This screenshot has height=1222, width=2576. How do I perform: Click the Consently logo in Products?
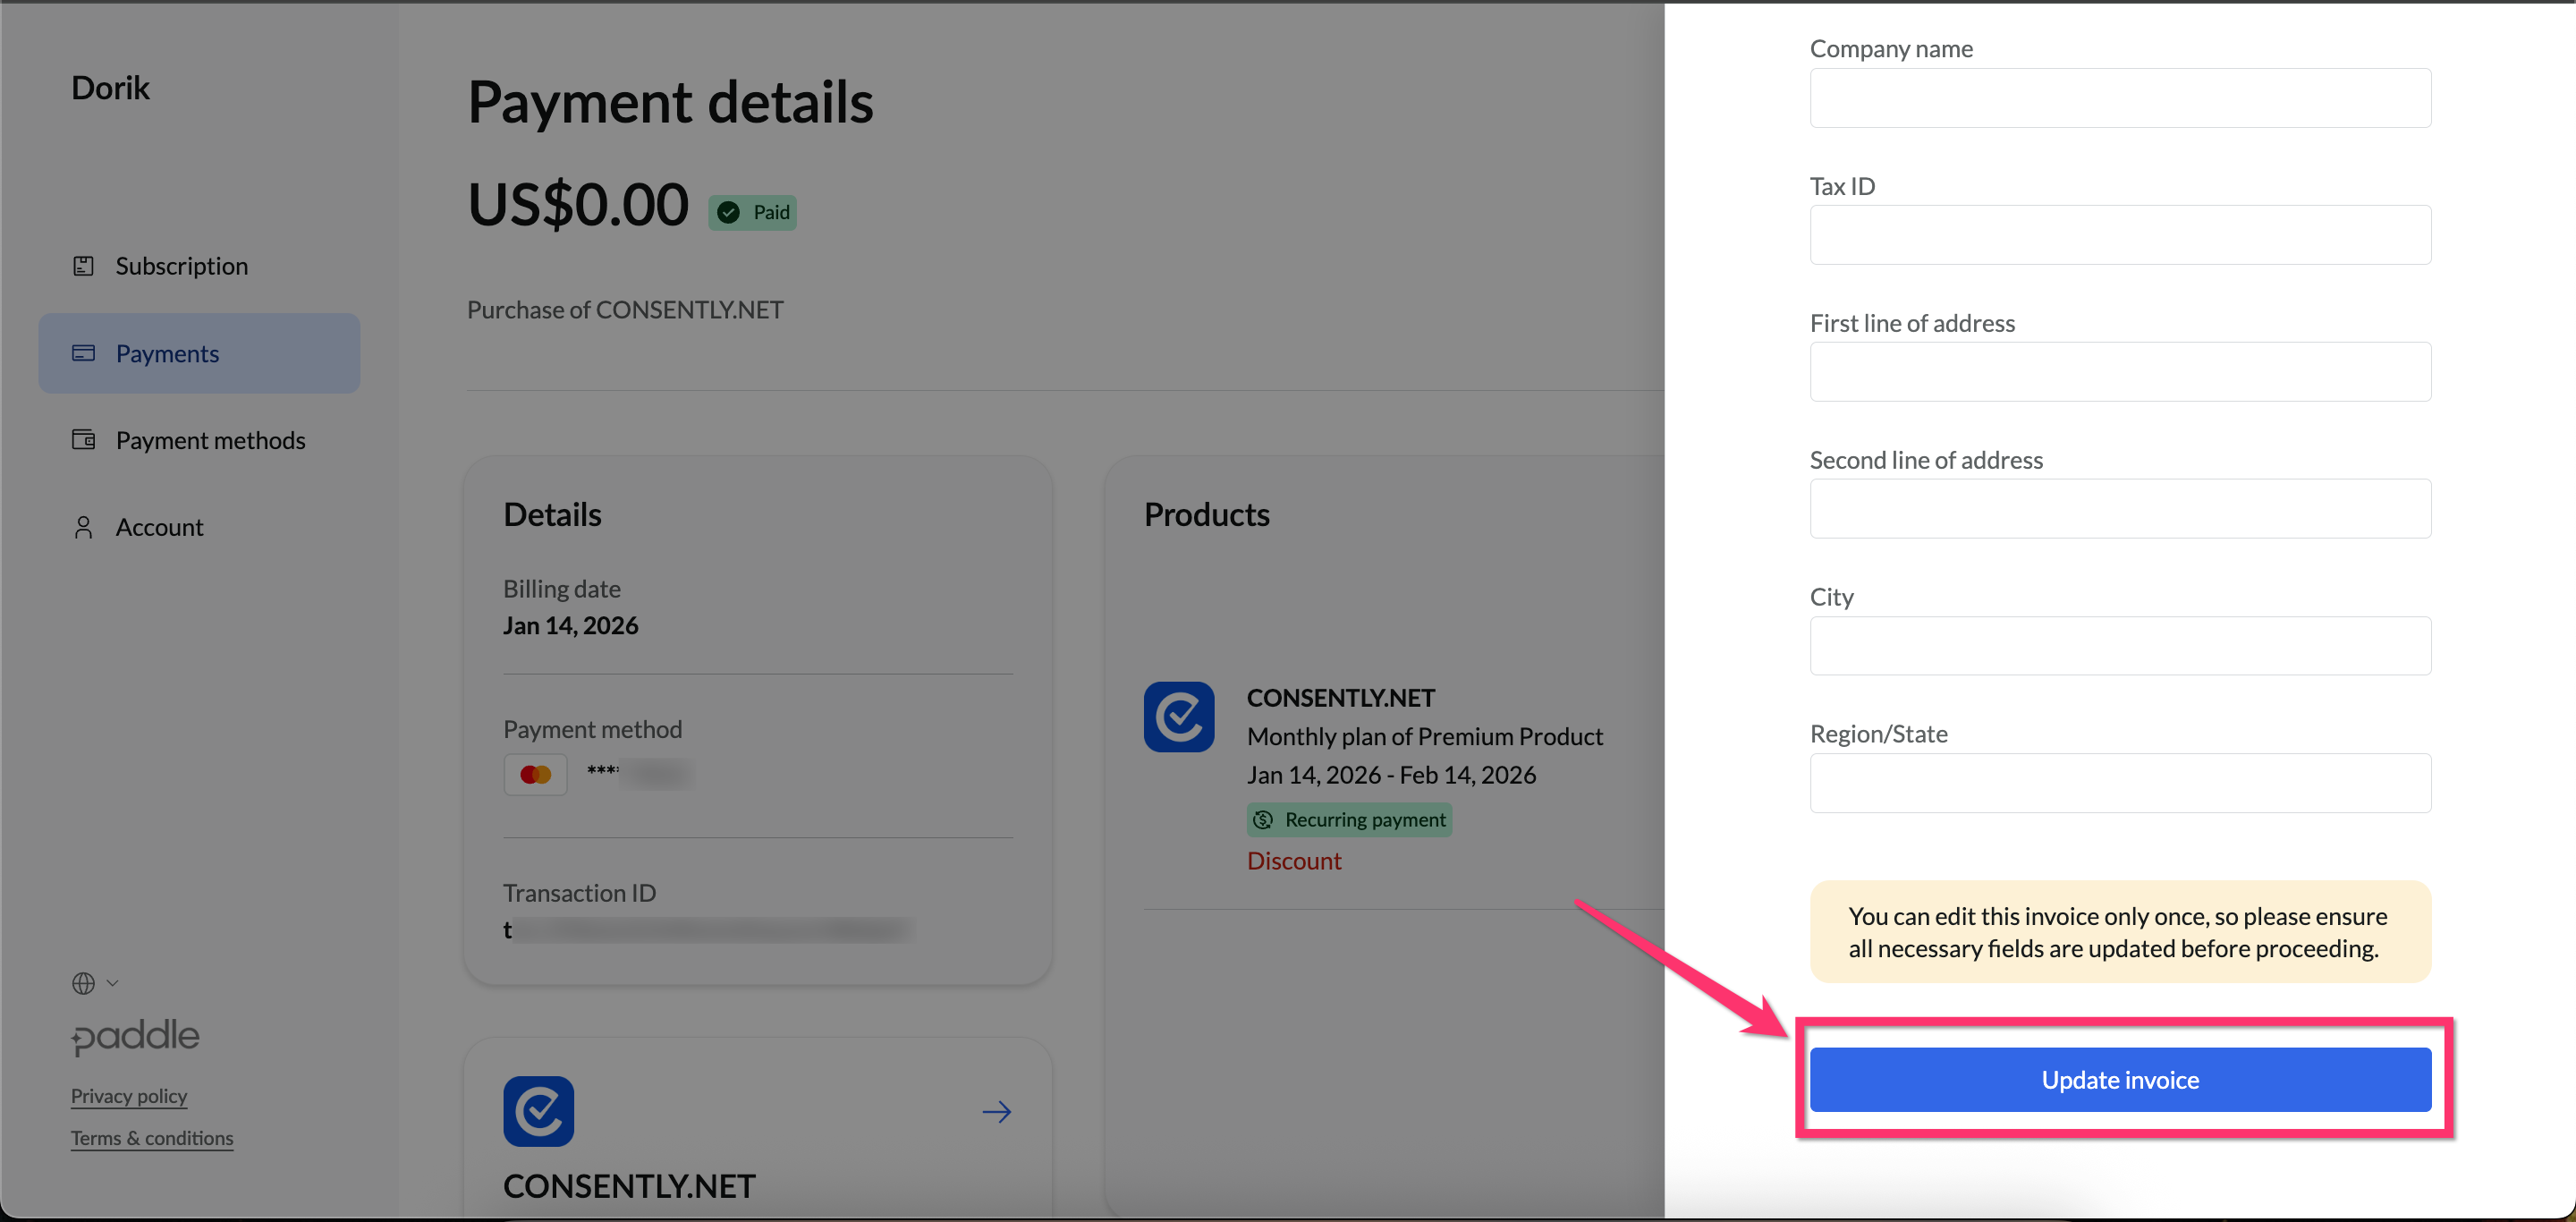coord(1179,717)
